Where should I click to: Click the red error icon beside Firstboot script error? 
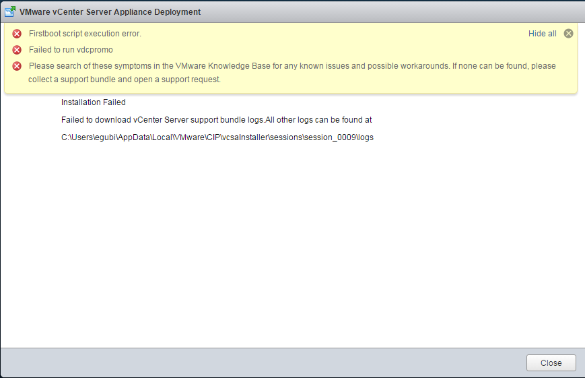[17, 34]
